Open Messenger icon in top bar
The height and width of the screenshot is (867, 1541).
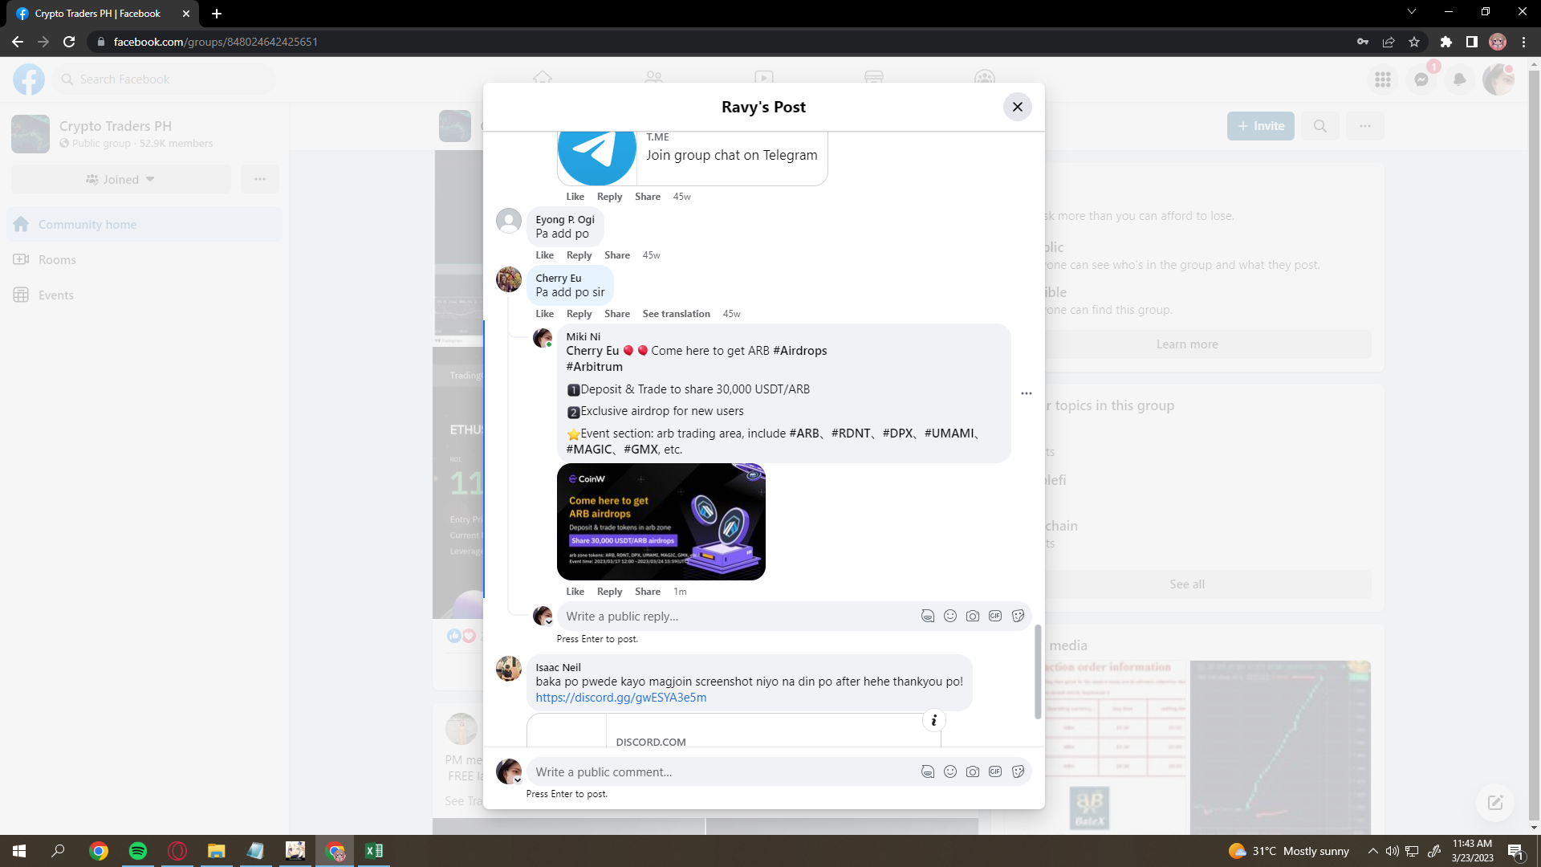tap(1421, 79)
